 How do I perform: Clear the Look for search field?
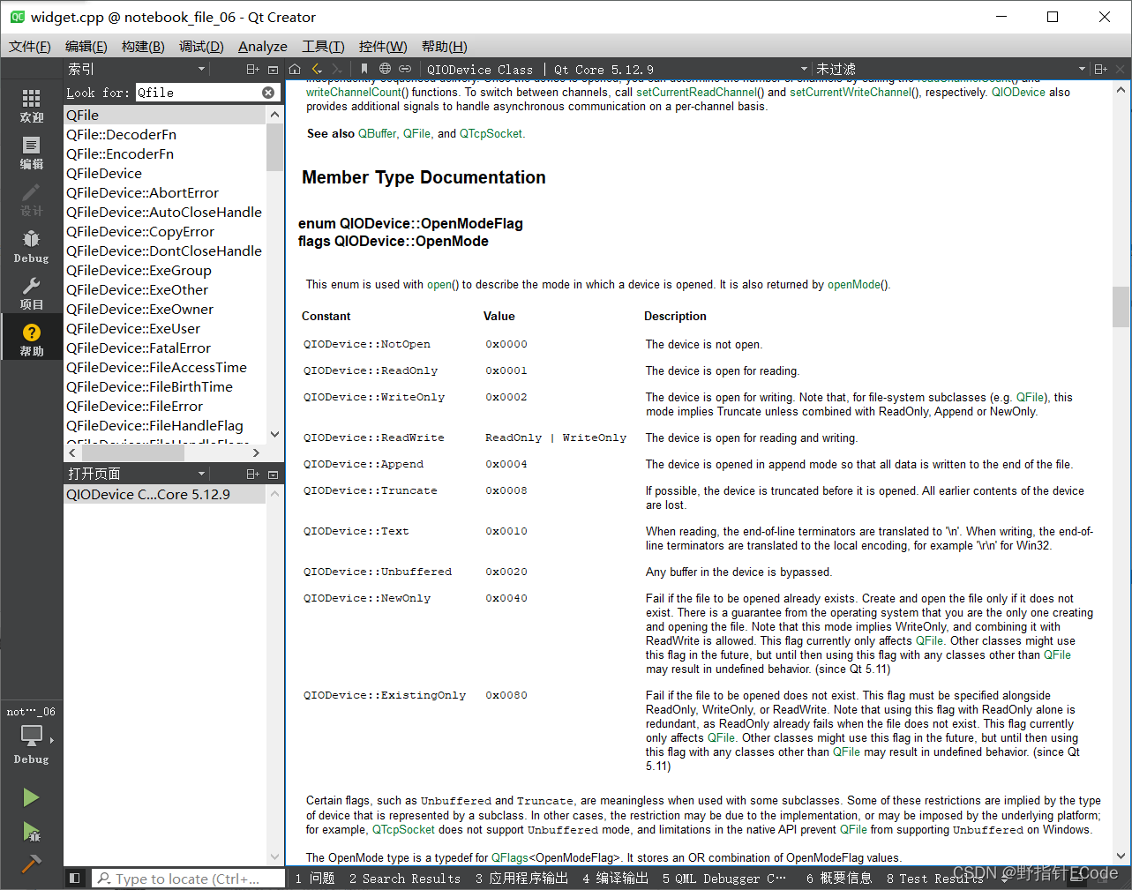pos(268,92)
